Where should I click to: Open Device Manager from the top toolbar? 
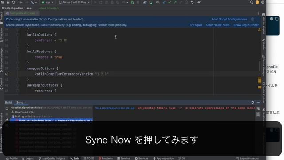(151, 2)
